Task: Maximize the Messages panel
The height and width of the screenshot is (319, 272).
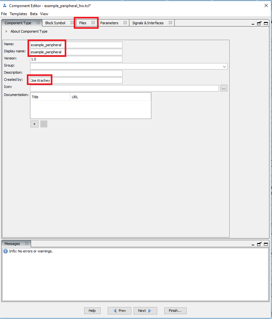Action: [x=266, y=244]
